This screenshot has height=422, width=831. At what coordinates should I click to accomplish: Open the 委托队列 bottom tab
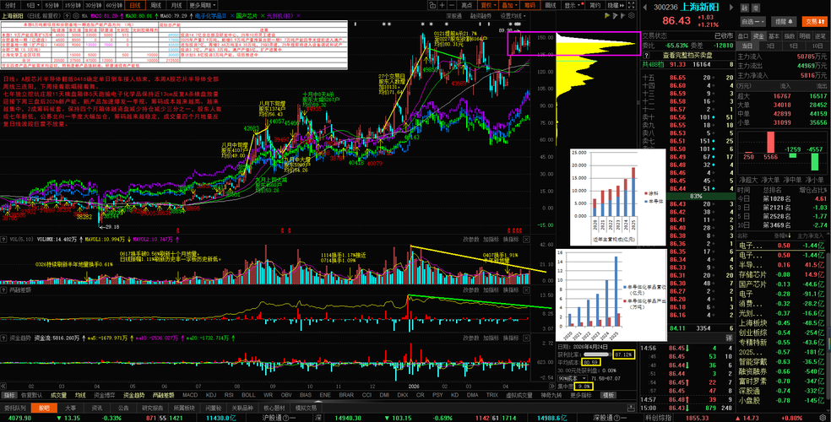click(x=15, y=408)
